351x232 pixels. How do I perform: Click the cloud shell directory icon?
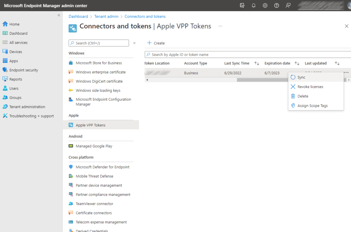coord(242,5)
